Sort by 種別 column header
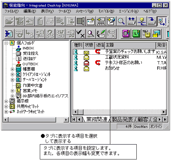Image resolution: width=171 pixels, height=165 pixels. point(78,45)
